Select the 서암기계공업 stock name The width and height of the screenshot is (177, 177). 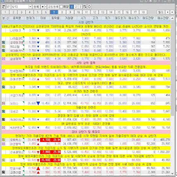point(17,95)
